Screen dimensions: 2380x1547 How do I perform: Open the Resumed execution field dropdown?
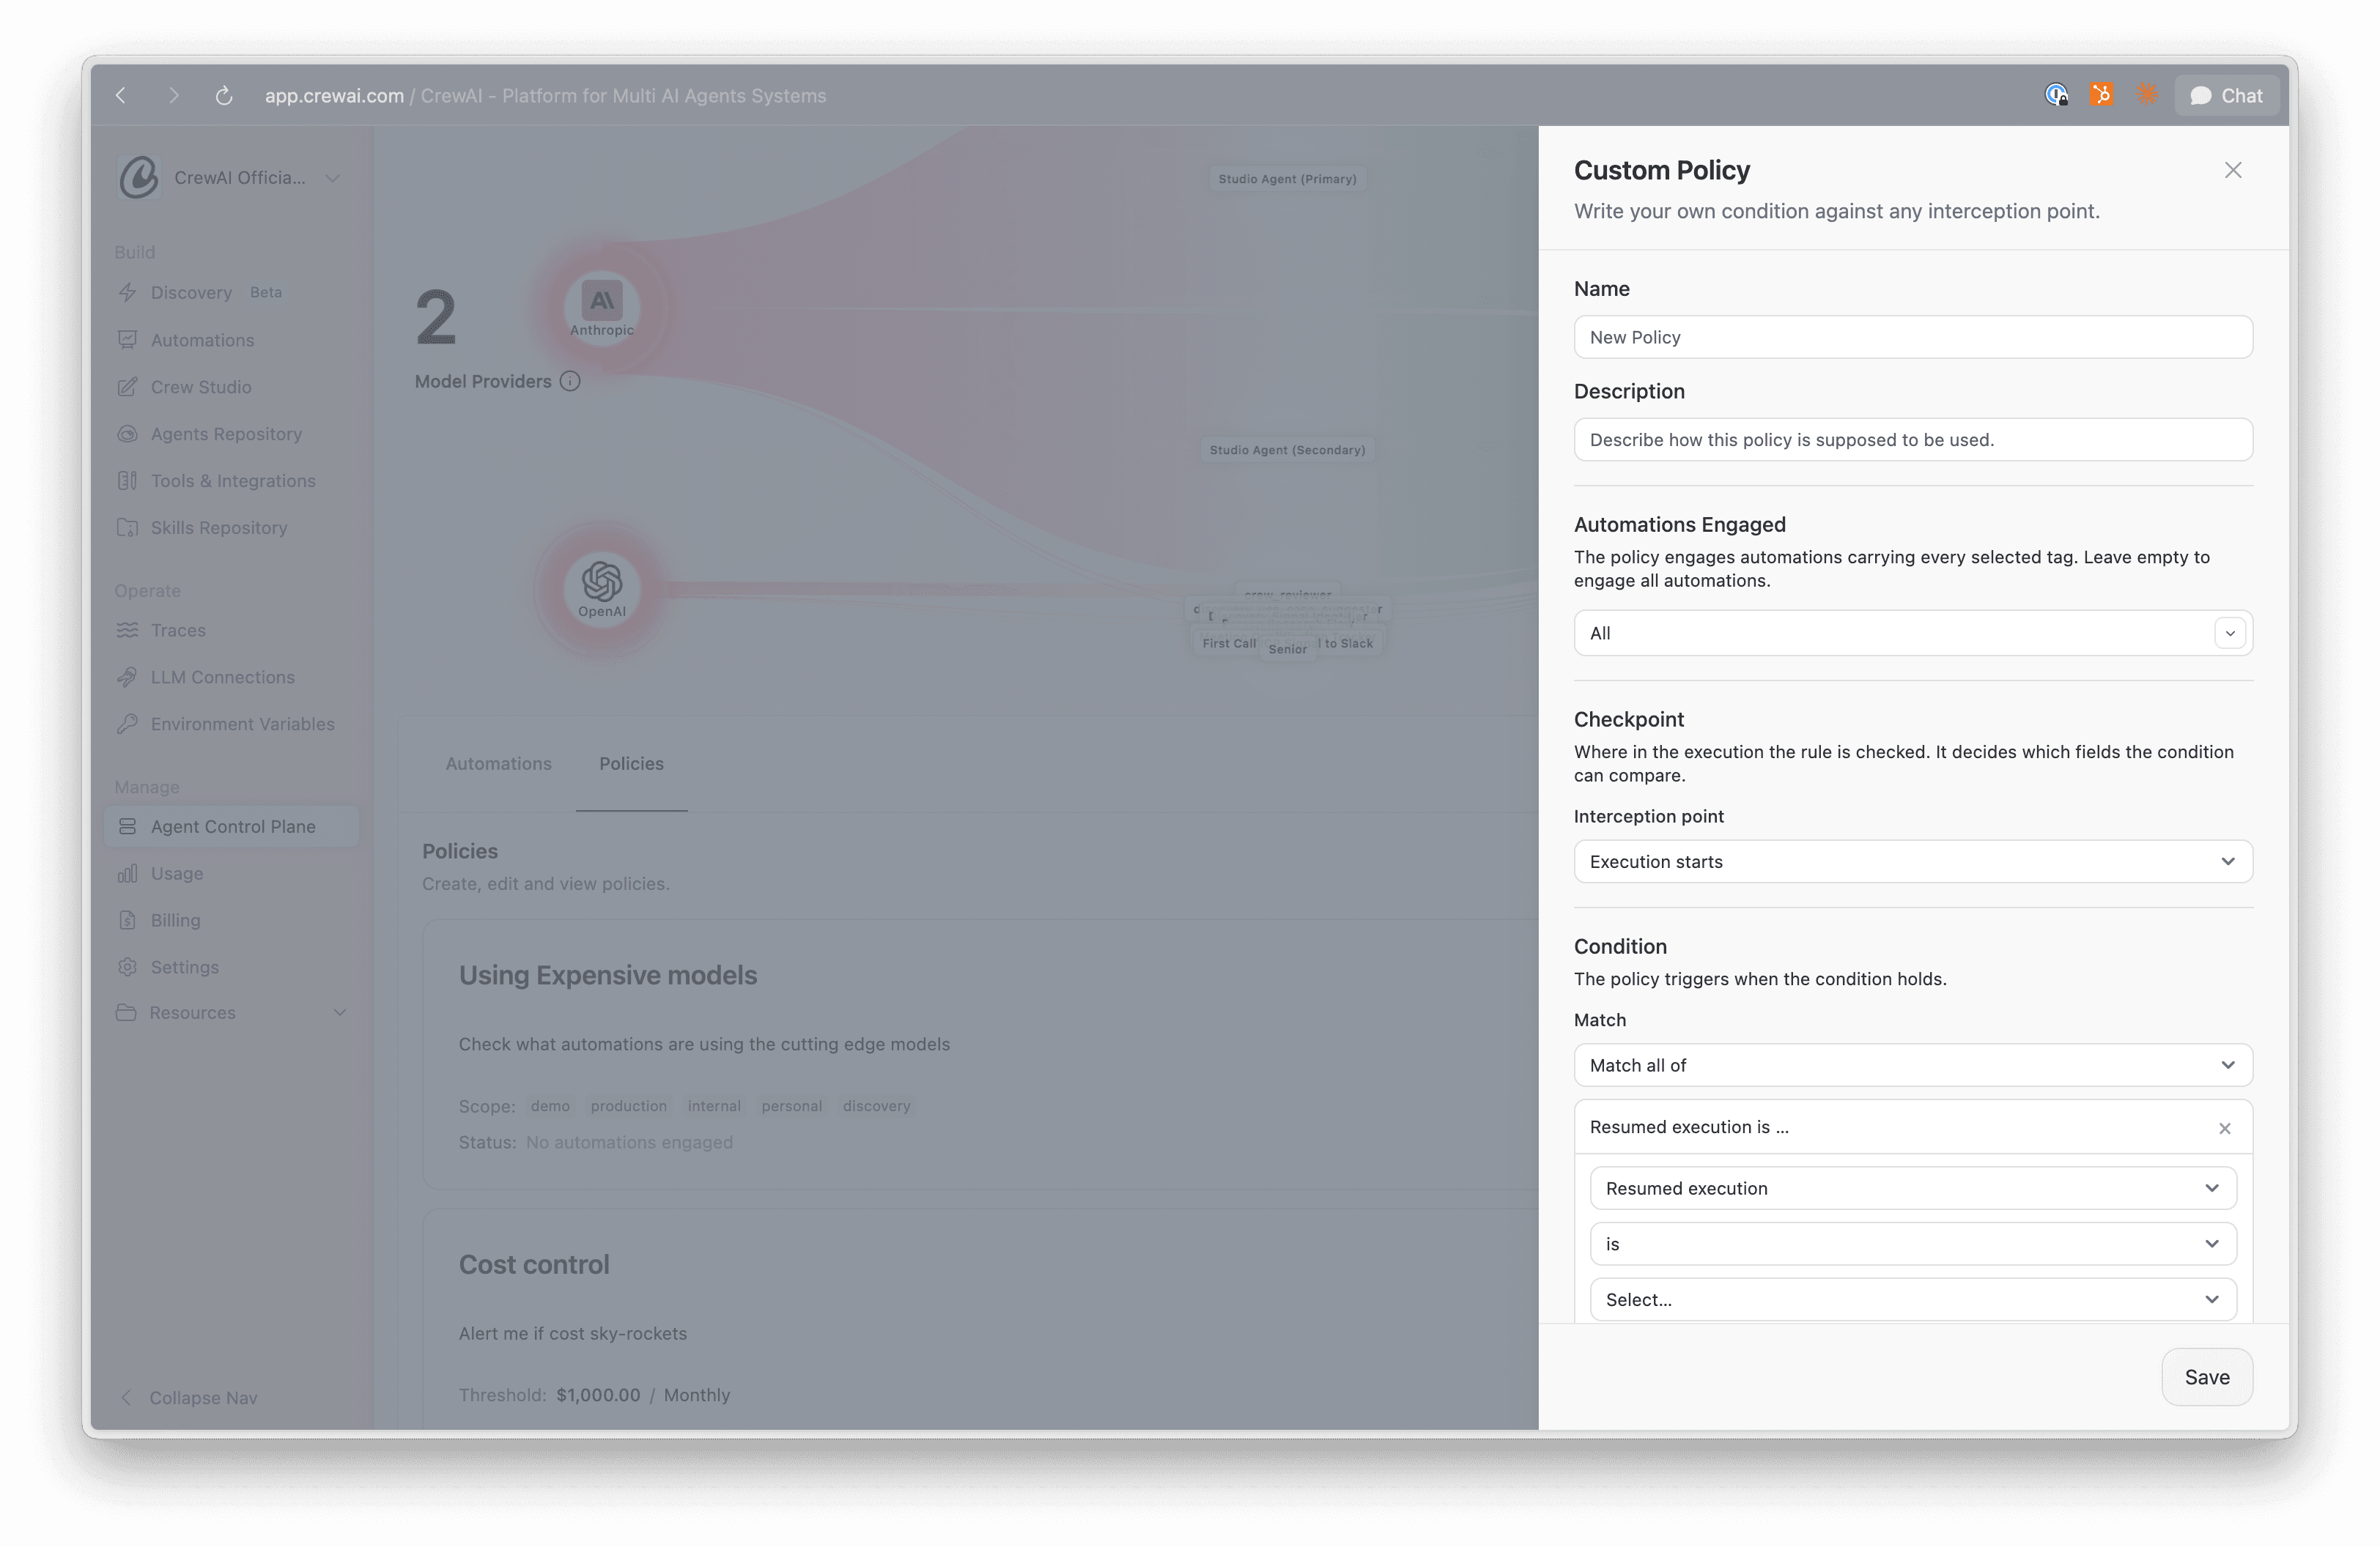[1912, 1188]
